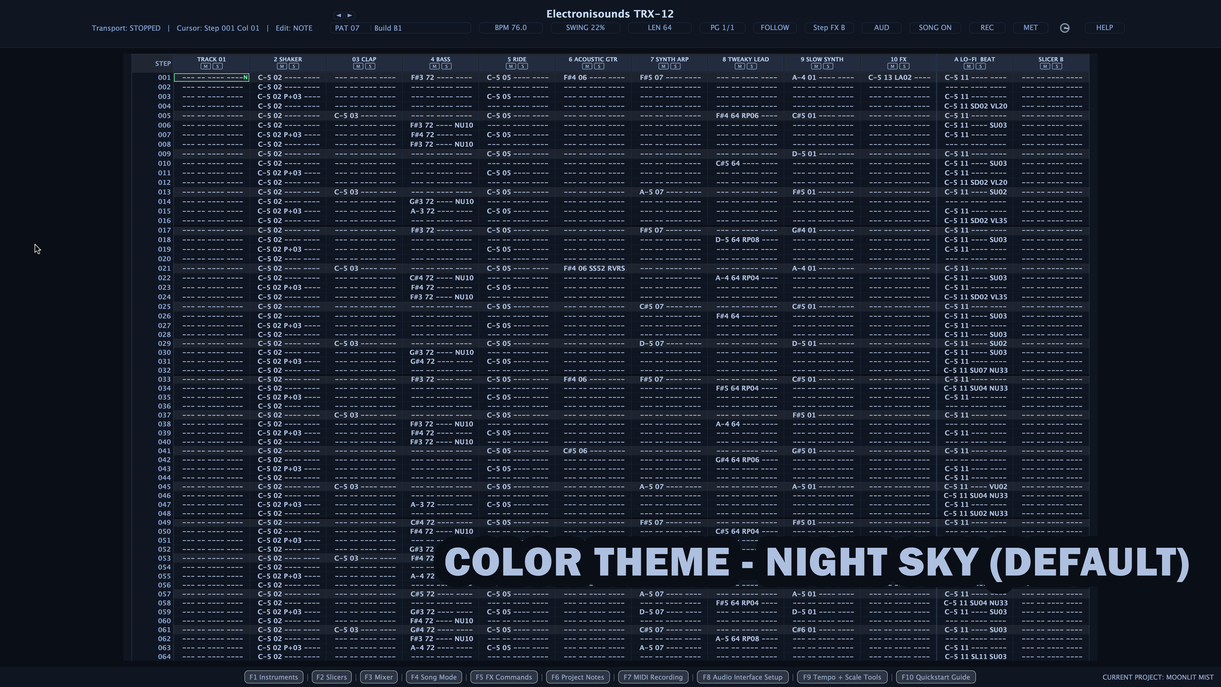Toggle SONG ON mode
The image size is (1221, 687).
[935, 28]
